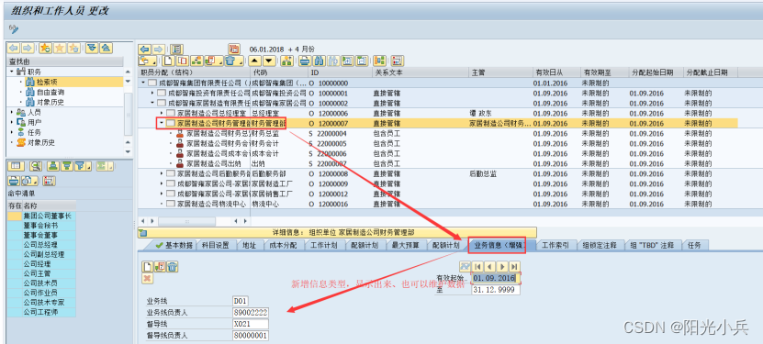Click the back arrow in the search panel toolbar
Screen dimensions: 763x344
click(14, 48)
